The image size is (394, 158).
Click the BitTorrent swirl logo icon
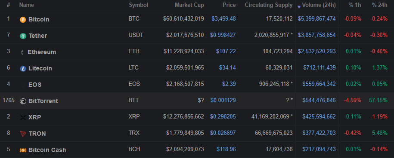pos(23,101)
